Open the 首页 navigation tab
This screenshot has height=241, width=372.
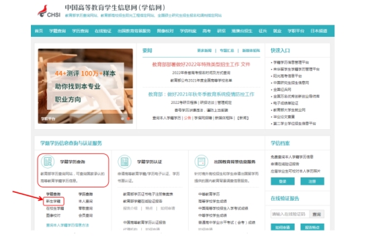pyautogui.click(x=39, y=31)
